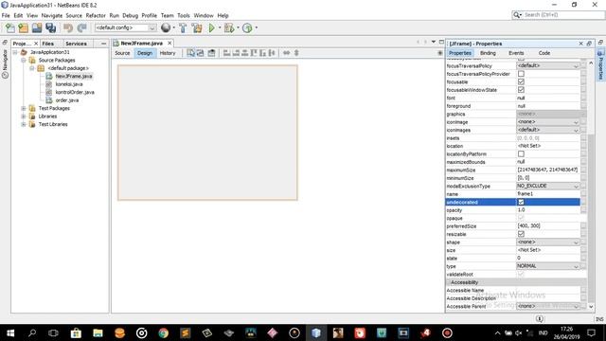Open File Explorer from the taskbar

point(98,332)
